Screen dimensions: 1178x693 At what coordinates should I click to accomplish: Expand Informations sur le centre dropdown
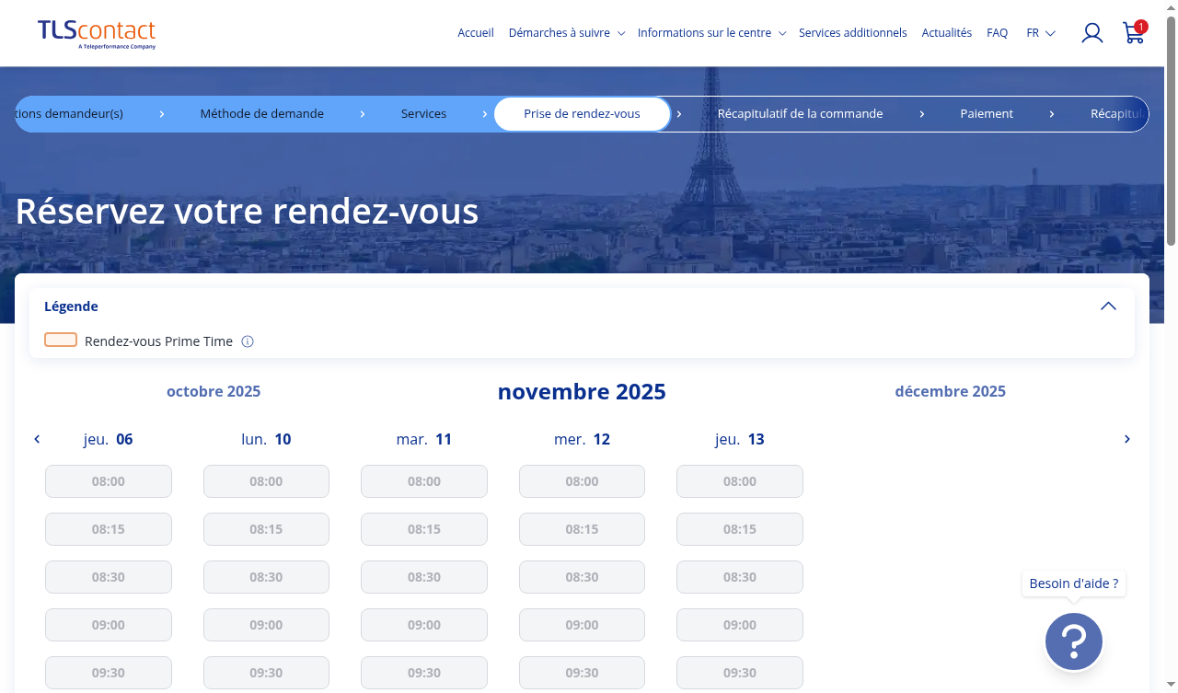711,33
